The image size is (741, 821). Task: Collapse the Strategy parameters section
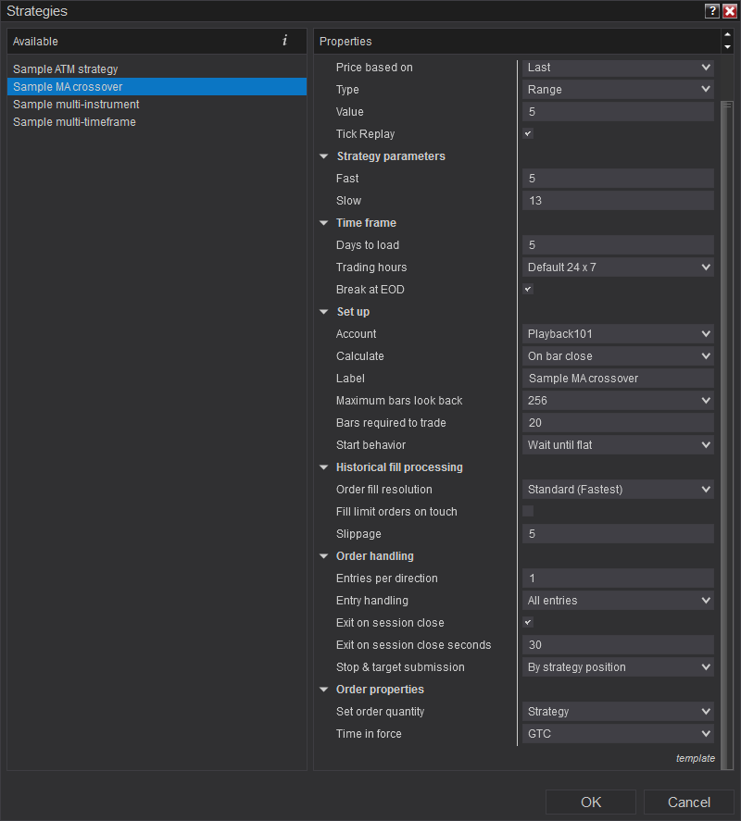click(324, 156)
